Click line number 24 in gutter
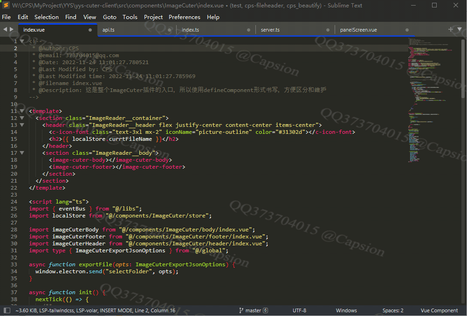The image size is (467, 316). (x=14, y=202)
